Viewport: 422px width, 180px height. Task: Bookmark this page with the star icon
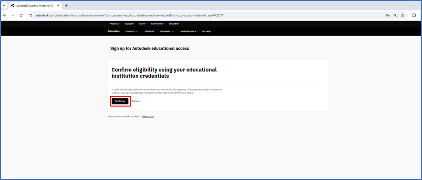click(402, 15)
